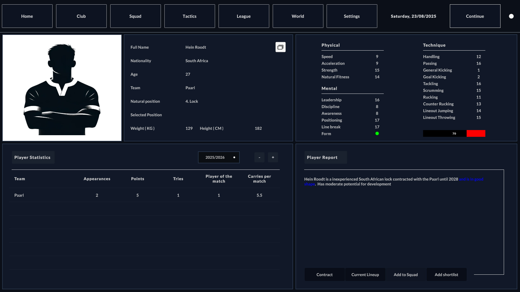
Task: Click the green Form status dot
Action: click(x=377, y=133)
